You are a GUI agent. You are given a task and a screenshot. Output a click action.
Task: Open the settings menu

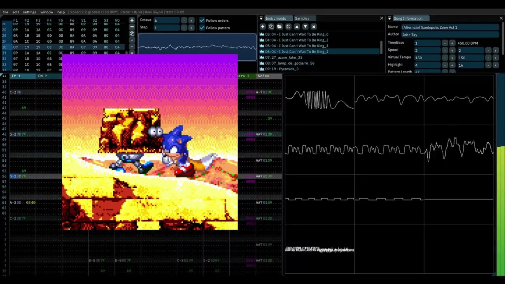29,12
